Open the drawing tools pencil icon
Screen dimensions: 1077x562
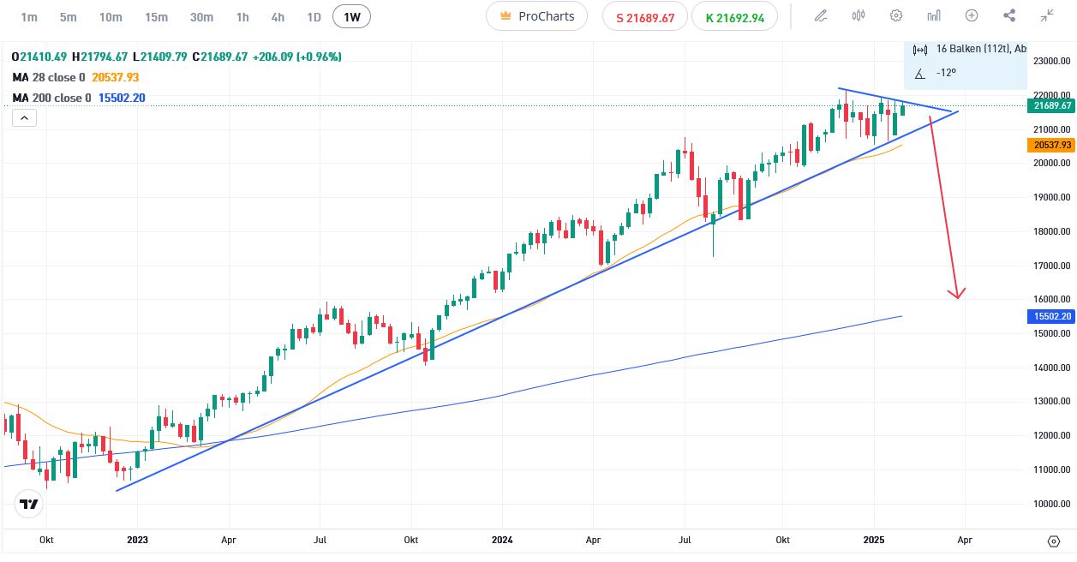821,15
